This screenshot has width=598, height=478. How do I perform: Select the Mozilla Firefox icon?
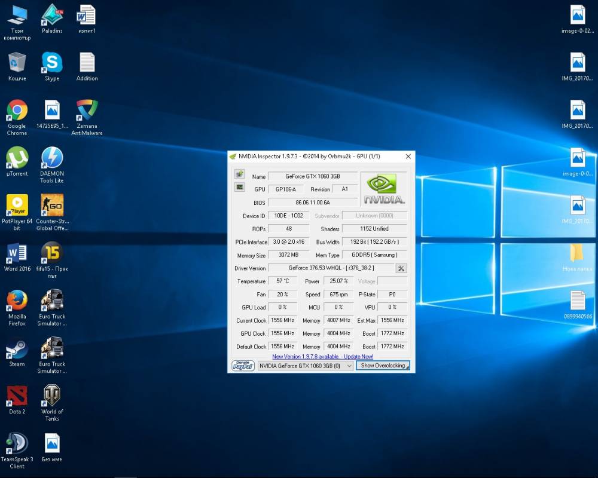17,308
